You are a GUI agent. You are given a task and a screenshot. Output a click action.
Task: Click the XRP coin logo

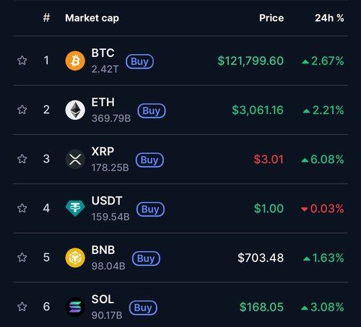75,160
